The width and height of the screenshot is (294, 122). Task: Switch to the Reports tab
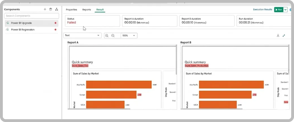[87, 10]
